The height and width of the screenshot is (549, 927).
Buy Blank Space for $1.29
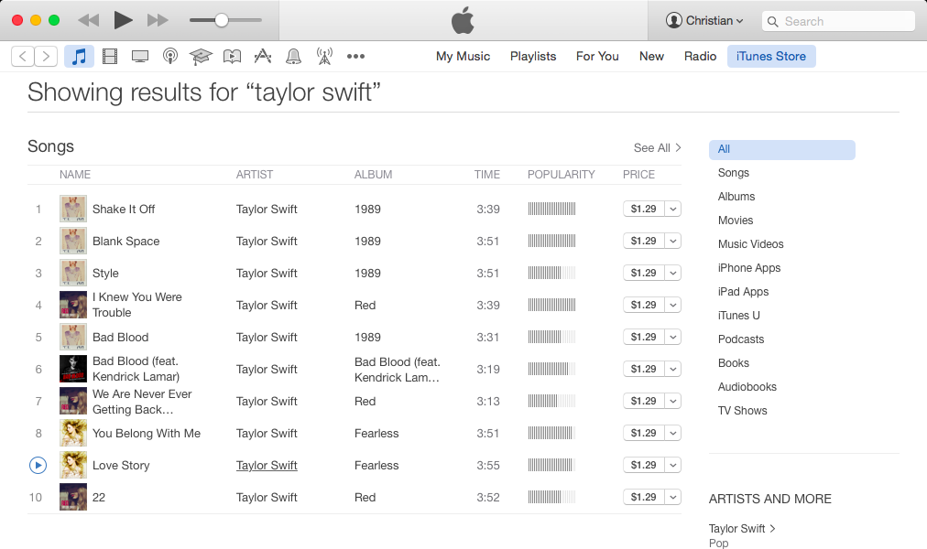tap(643, 241)
